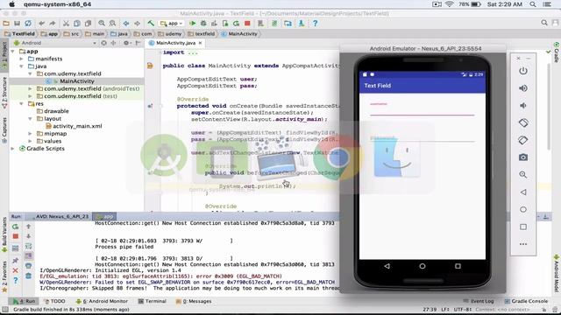Stop the app with red square toolbar icon

click(x=247, y=24)
